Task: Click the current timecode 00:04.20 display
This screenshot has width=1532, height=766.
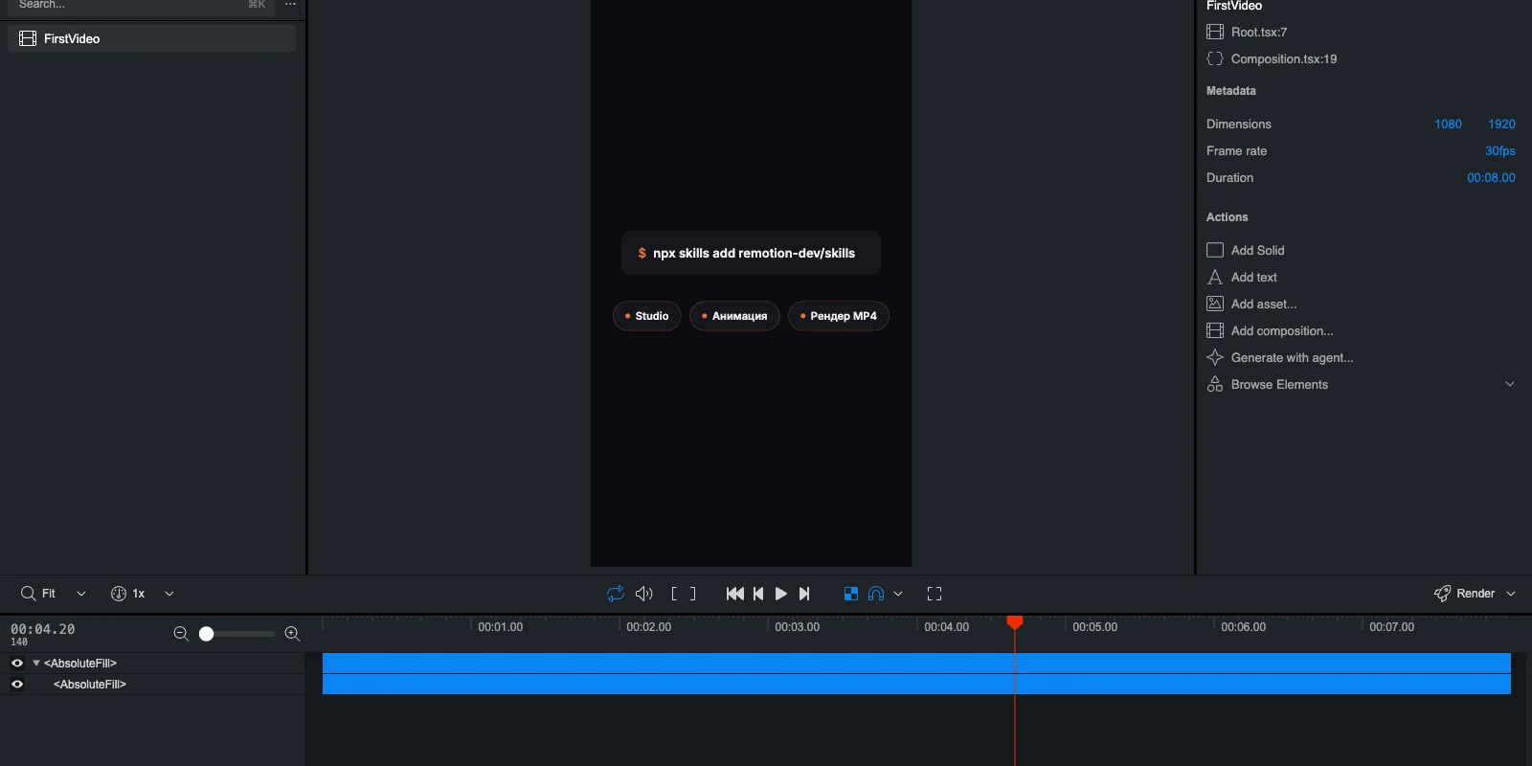Action: 43,629
